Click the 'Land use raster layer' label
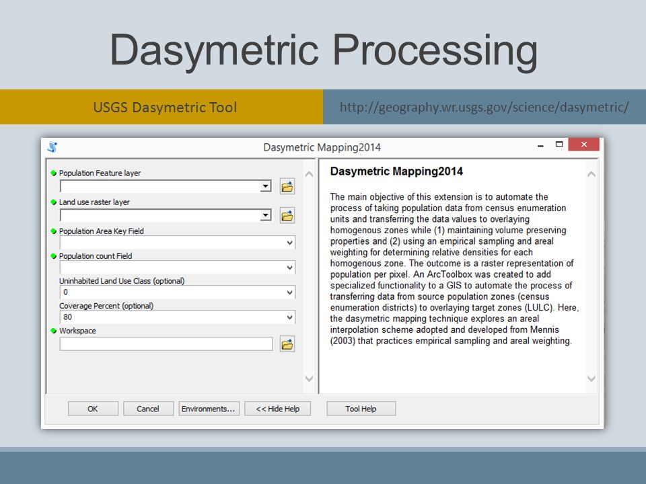646x484 pixels. [x=94, y=202]
